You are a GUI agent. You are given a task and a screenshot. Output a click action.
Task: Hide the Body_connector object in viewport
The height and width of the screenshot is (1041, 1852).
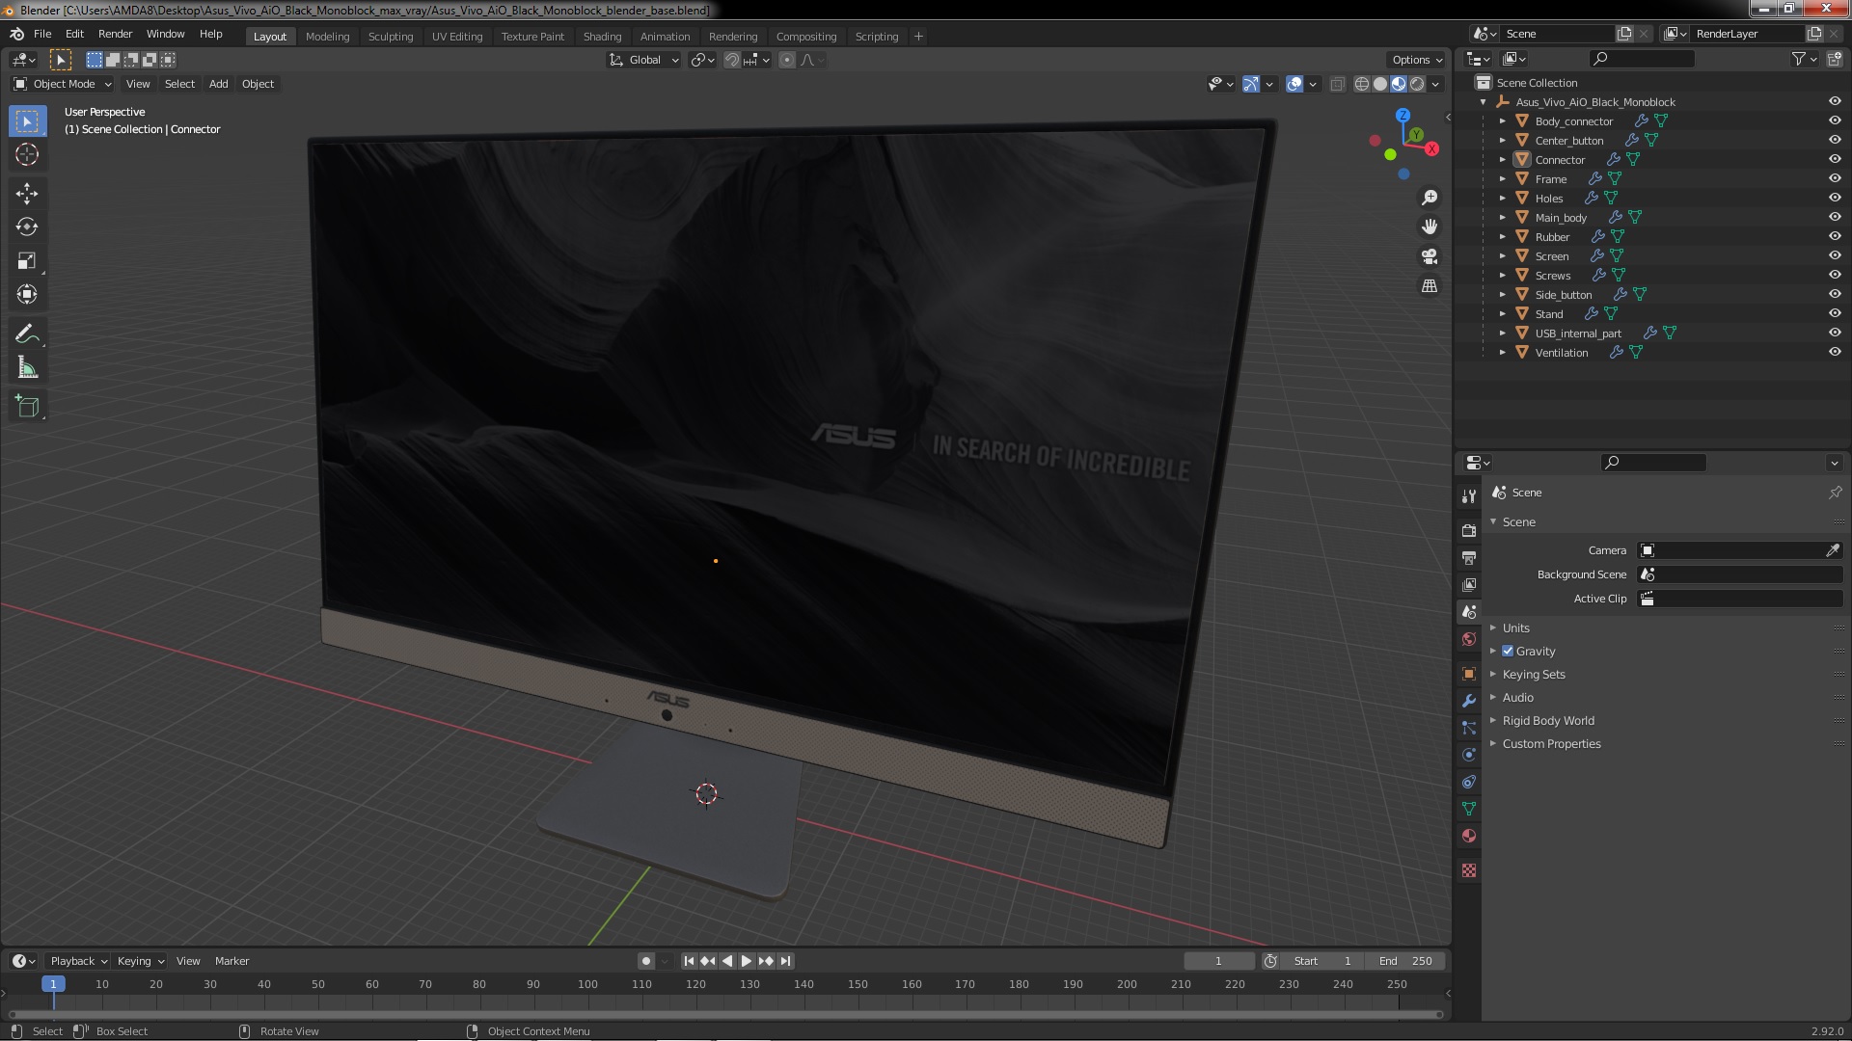click(1835, 120)
